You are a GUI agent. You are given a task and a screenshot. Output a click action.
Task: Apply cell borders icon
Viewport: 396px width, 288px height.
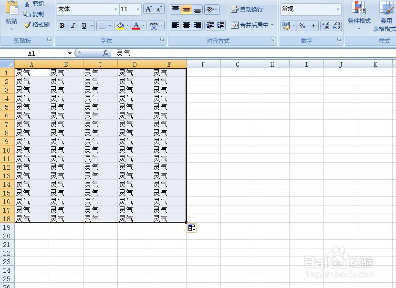point(102,25)
